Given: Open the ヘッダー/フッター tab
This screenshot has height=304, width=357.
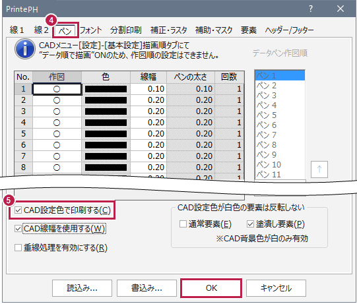Looking at the screenshot, I should coord(289,30).
